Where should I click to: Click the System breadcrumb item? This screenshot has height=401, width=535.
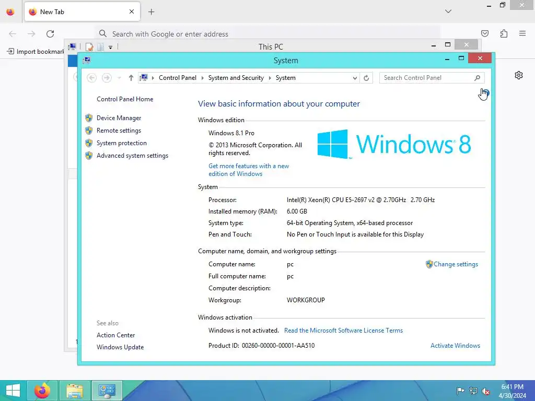pyautogui.click(x=286, y=78)
